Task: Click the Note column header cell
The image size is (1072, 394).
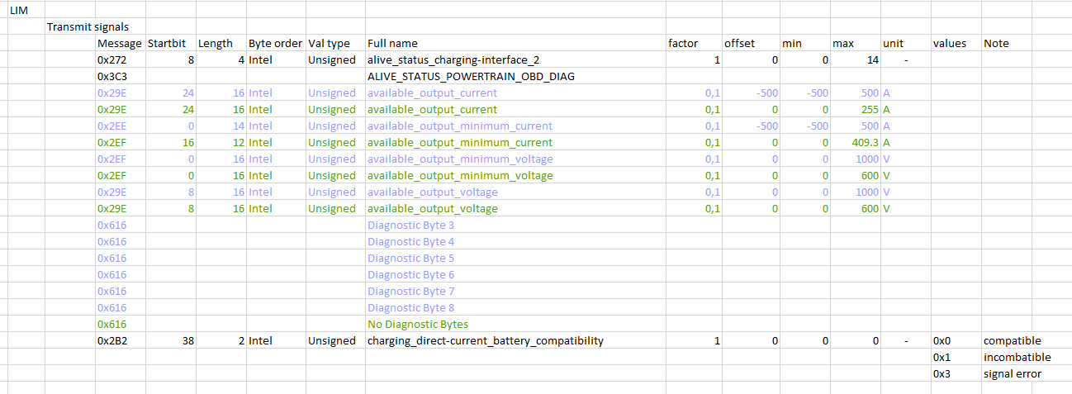Action: (996, 43)
